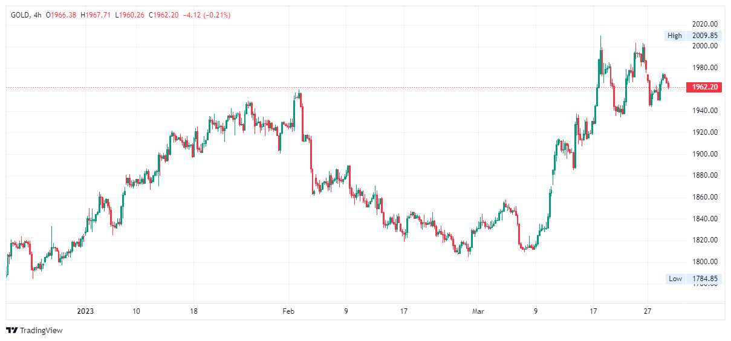Click the High price tag
Viewport: 731px width, 341px height.
tap(675, 36)
